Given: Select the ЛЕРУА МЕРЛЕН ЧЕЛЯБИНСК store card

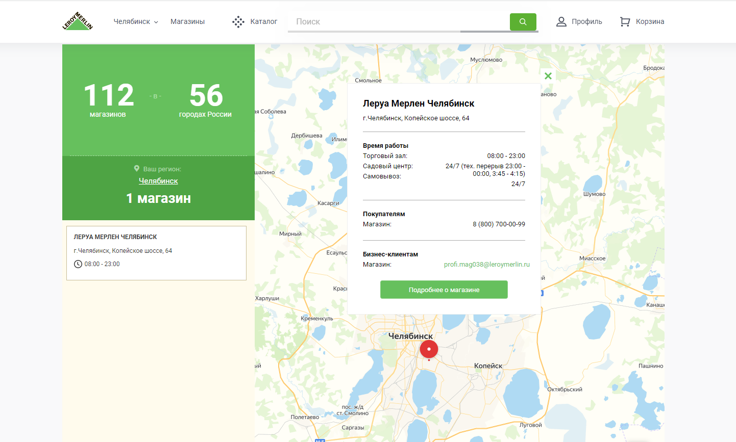Looking at the screenshot, I should tap(156, 253).
